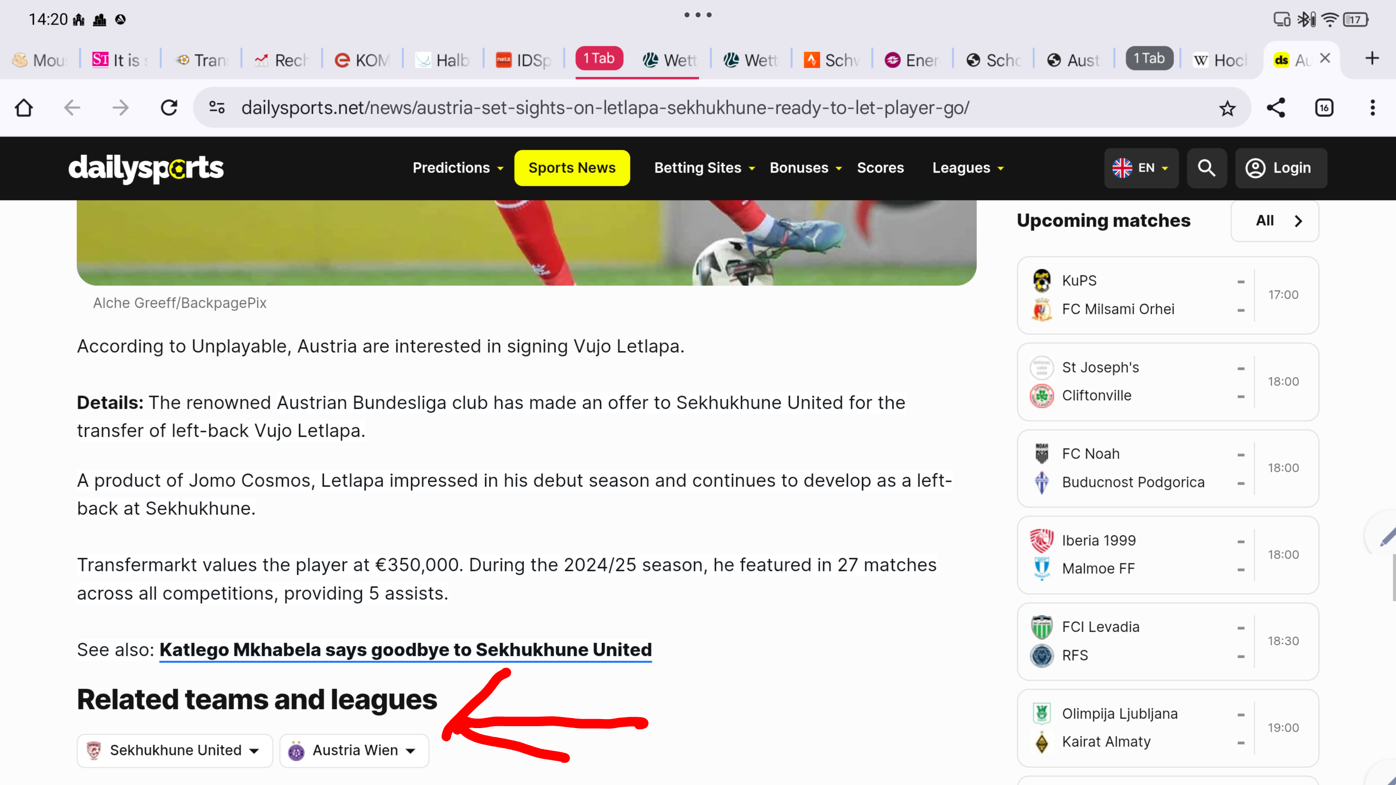This screenshot has height=785, width=1396.
Task: Open site settings icon in address bar
Action: click(x=217, y=108)
